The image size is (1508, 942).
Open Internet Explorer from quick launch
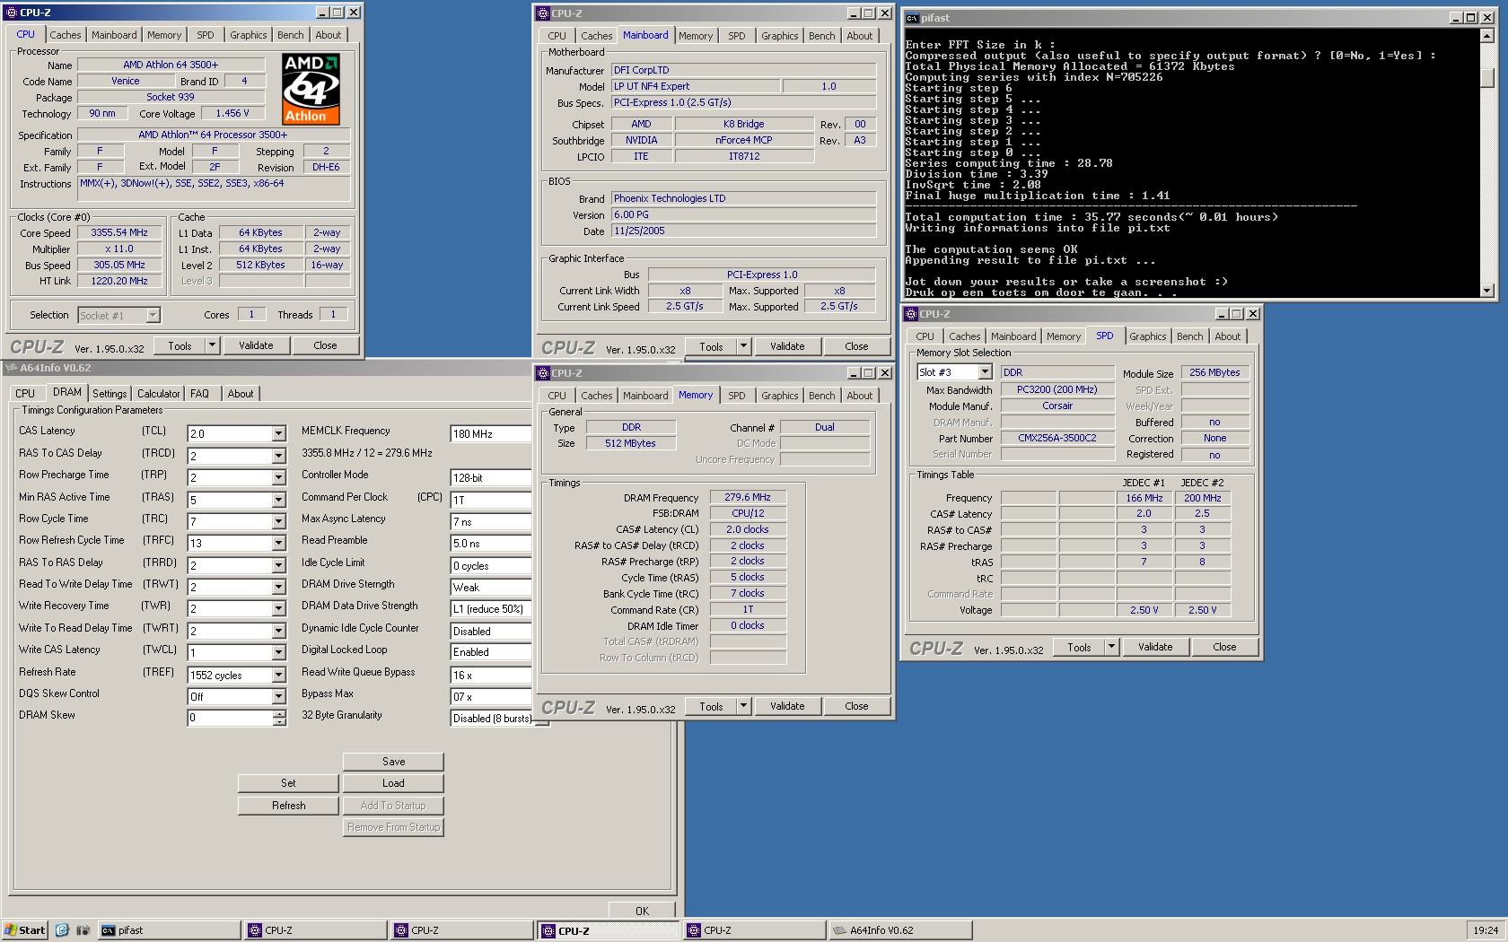tap(62, 930)
